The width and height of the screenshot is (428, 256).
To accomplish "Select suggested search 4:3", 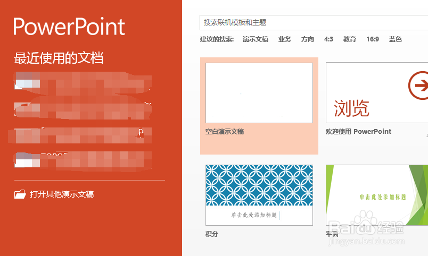I will [x=328, y=39].
